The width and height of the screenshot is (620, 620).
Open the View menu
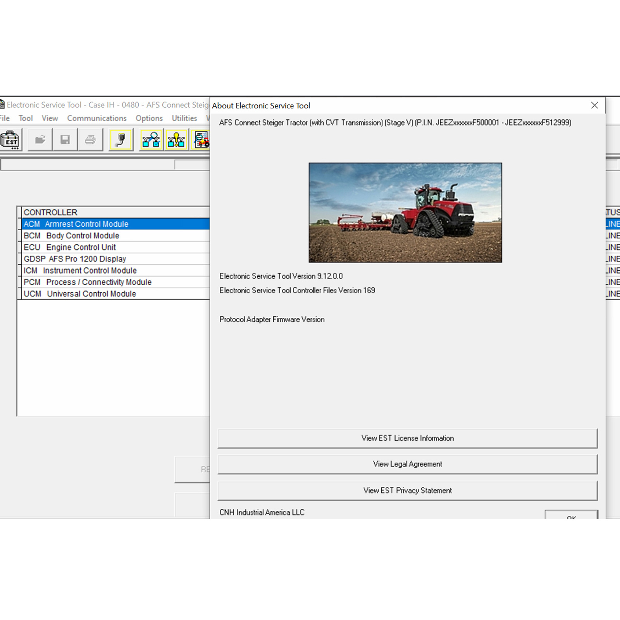pyautogui.click(x=50, y=118)
